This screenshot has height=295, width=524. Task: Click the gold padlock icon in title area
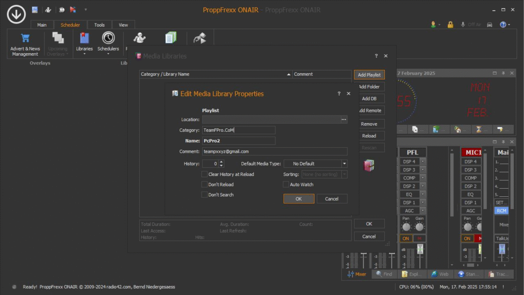point(450,25)
